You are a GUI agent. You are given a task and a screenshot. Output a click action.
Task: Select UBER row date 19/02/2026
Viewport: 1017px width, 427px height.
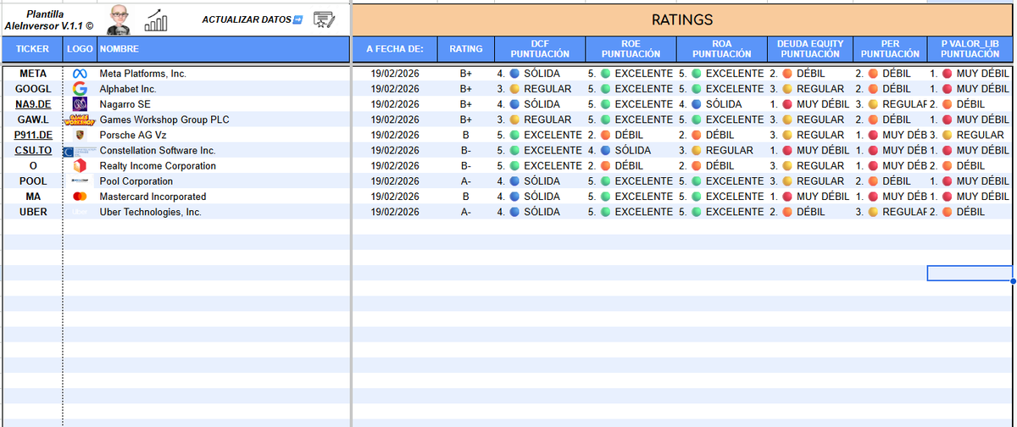click(395, 212)
